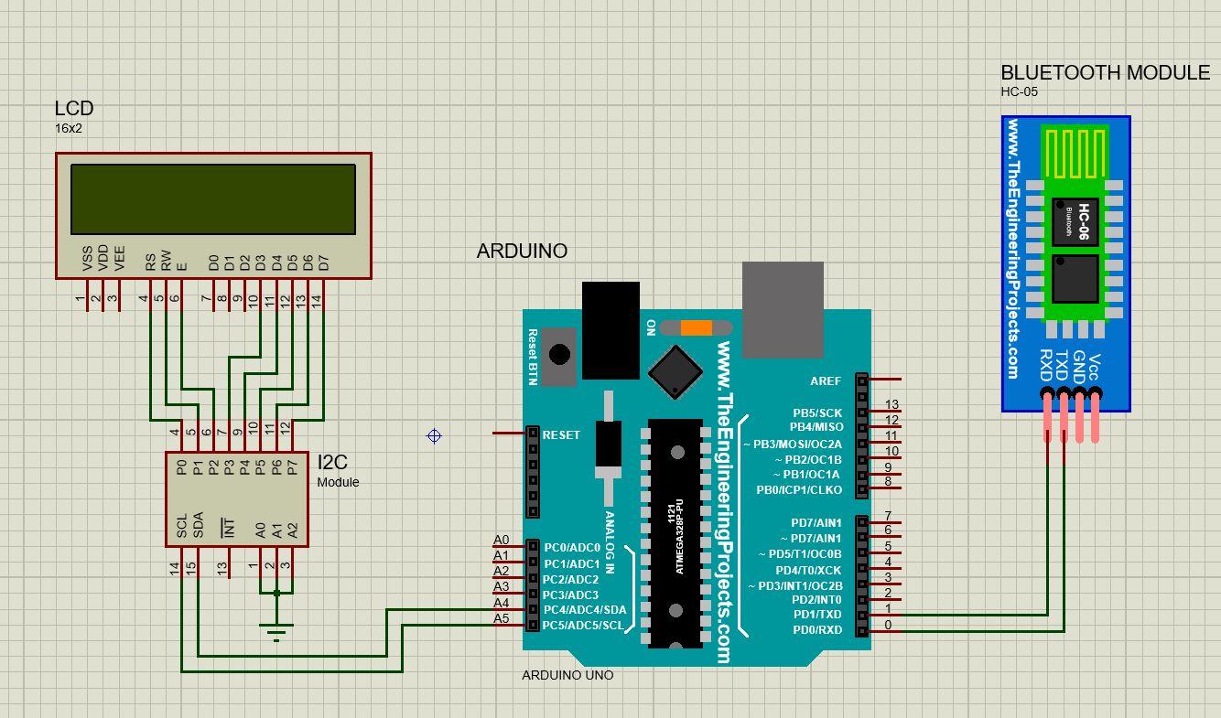Select the "PD1/TXD" pin label
Screen dimensions: 1221x718
(817, 615)
